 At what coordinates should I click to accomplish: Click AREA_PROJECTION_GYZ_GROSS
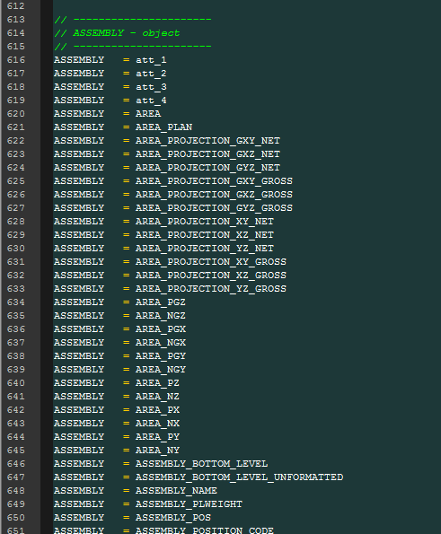coord(214,208)
